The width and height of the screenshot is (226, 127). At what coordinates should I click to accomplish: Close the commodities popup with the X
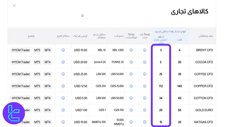coord(14,6)
